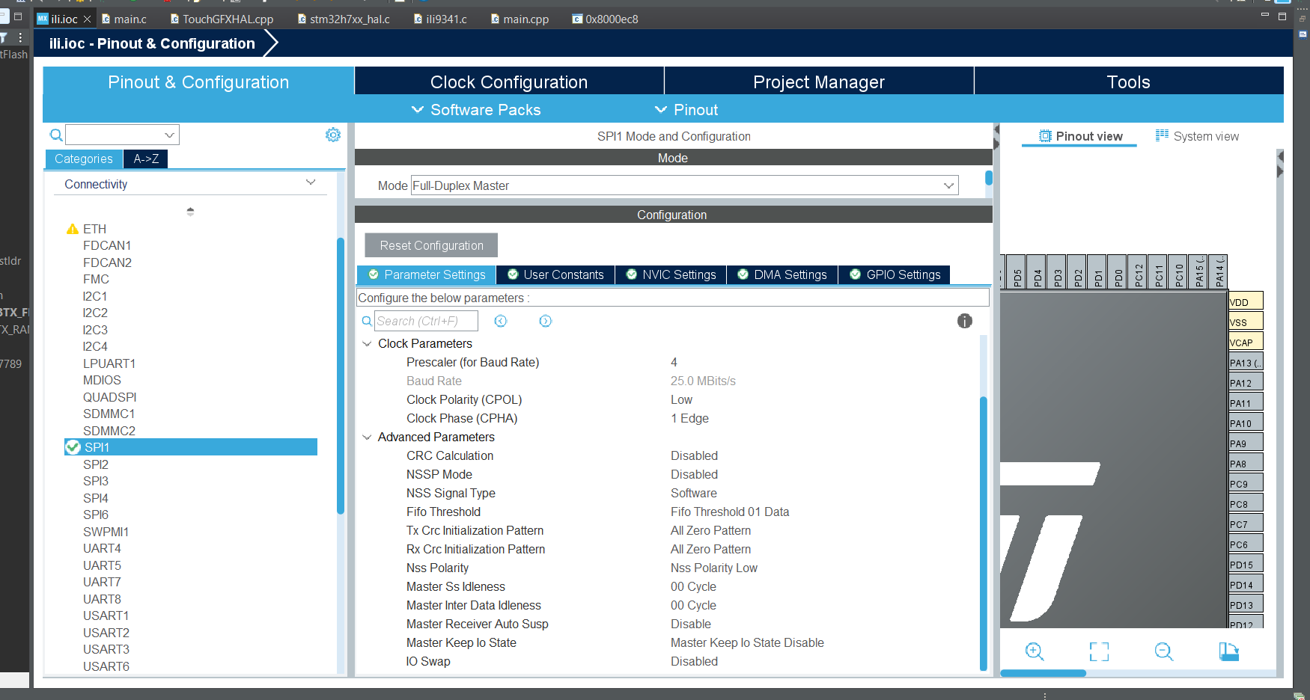Zoom in on the pinout view
The image size is (1310, 700).
(1035, 651)
